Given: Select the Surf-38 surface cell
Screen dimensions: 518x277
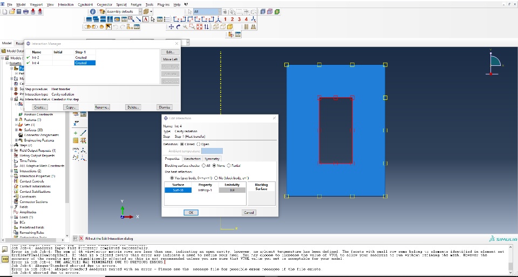Looking at the screenshot, I should click(178, 190).
